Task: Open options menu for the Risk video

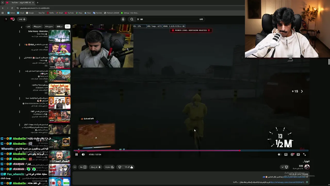Action: [19, 45]
